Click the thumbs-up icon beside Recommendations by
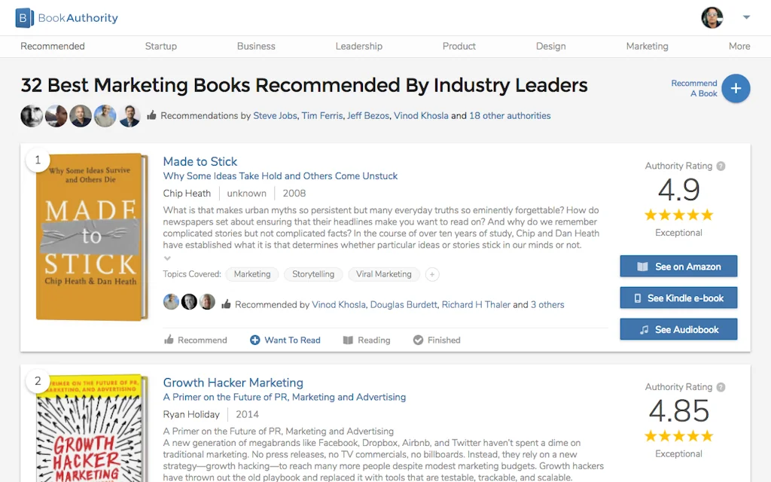Viewport: 771px width, 482px height. pos(152,115)
